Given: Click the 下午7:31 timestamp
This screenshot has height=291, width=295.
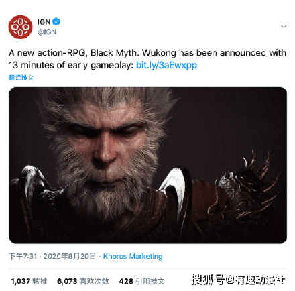Looking at the screenshot, I should (23, 256).
